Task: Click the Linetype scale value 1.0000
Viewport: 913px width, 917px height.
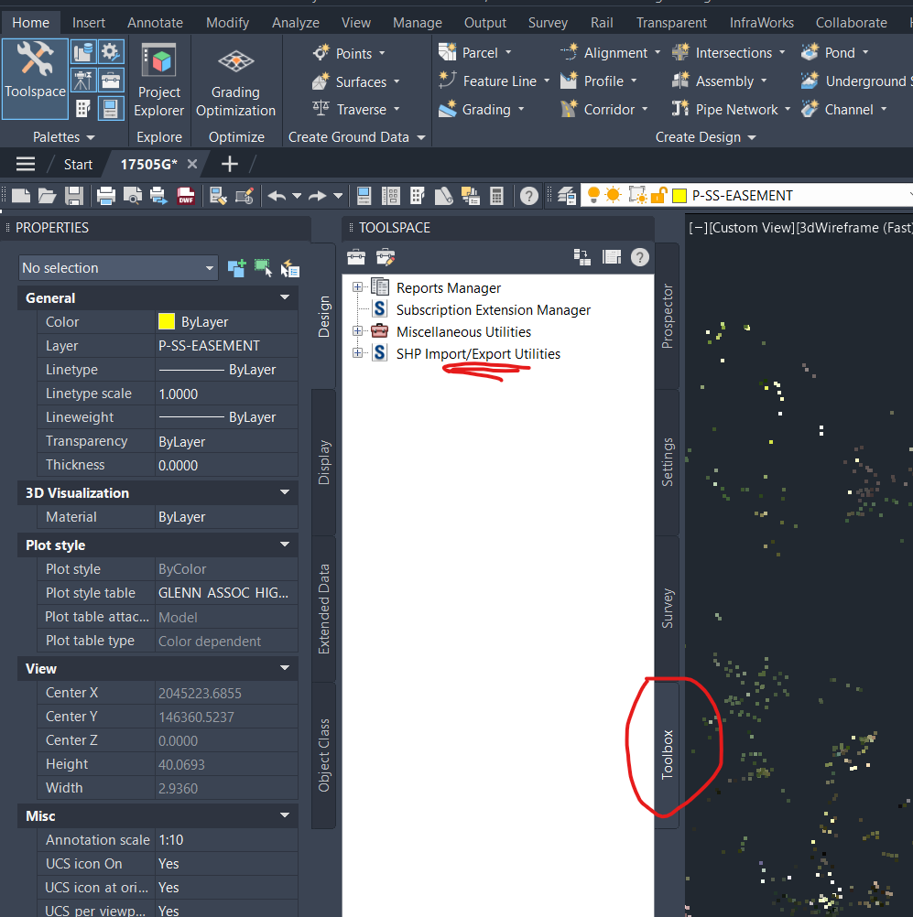Action: click(x=226, y=394)
